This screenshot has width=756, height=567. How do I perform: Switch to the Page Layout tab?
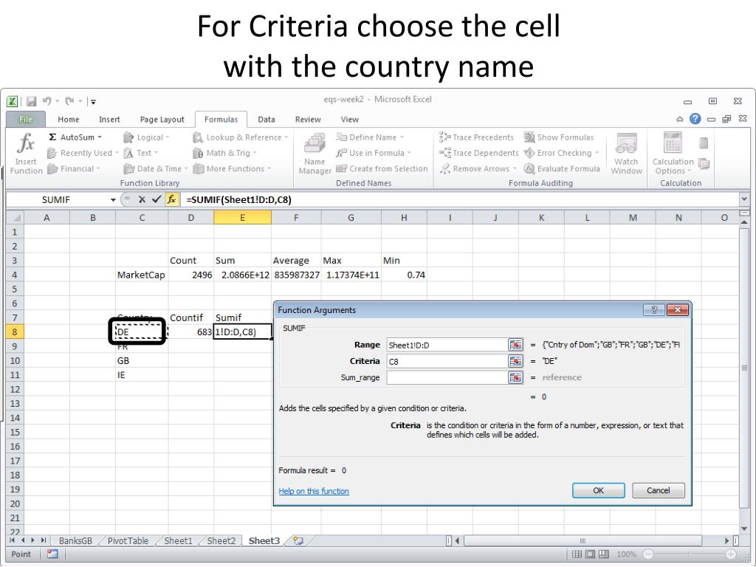pyautogui.click(x=162, y=120)
